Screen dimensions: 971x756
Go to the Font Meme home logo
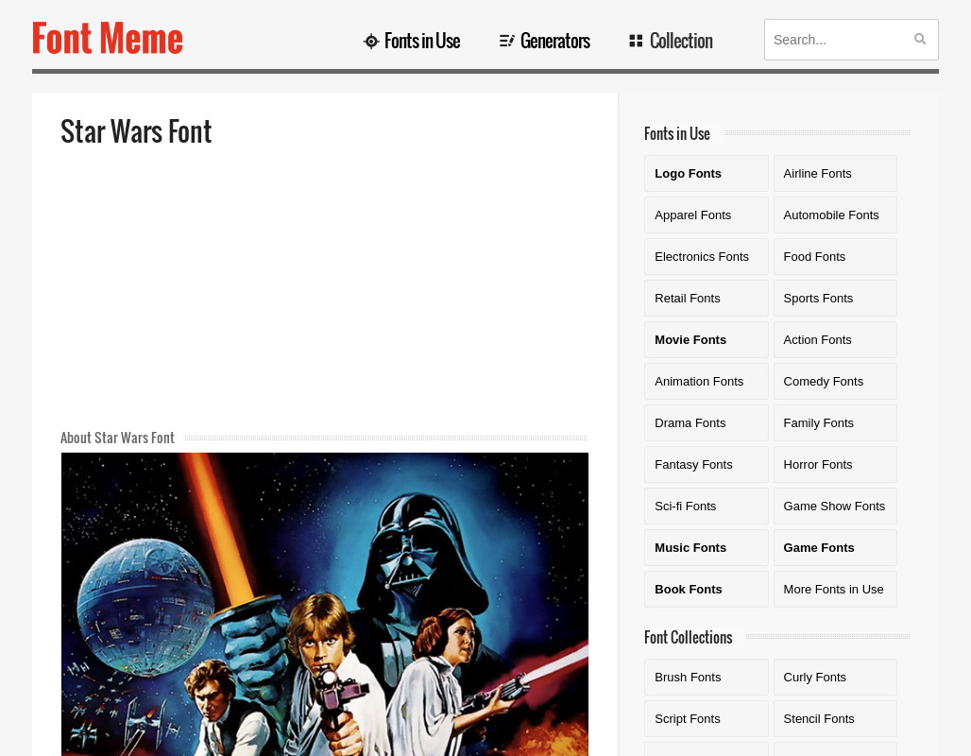point(107,39)
